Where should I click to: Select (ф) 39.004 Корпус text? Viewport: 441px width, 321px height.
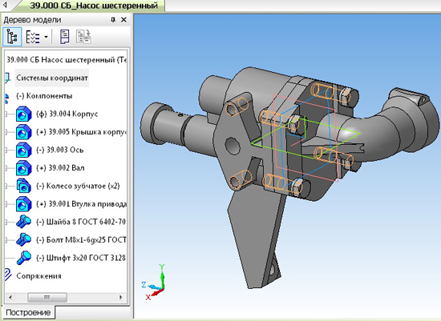pos(67,114)
